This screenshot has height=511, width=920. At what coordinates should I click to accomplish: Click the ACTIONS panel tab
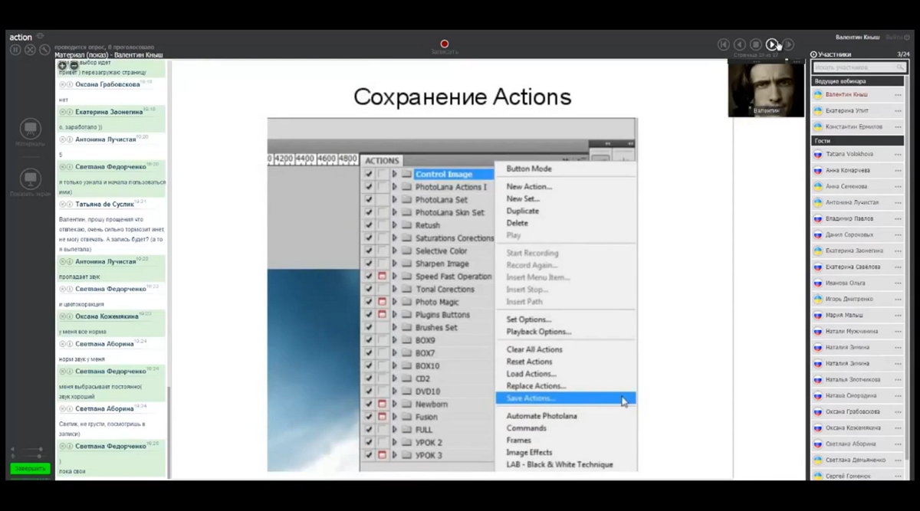click(381, 161)
